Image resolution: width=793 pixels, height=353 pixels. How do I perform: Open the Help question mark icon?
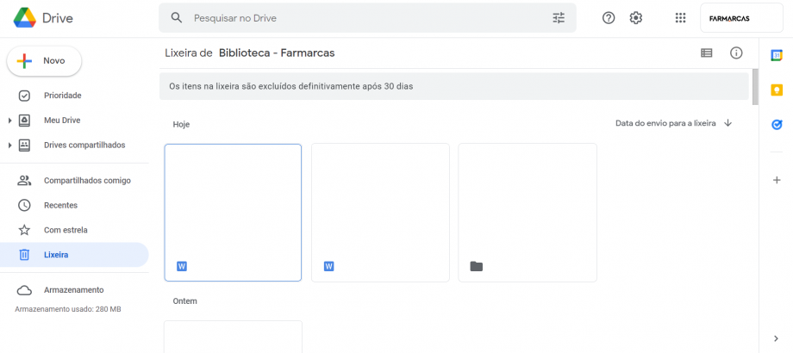point(609,18)
